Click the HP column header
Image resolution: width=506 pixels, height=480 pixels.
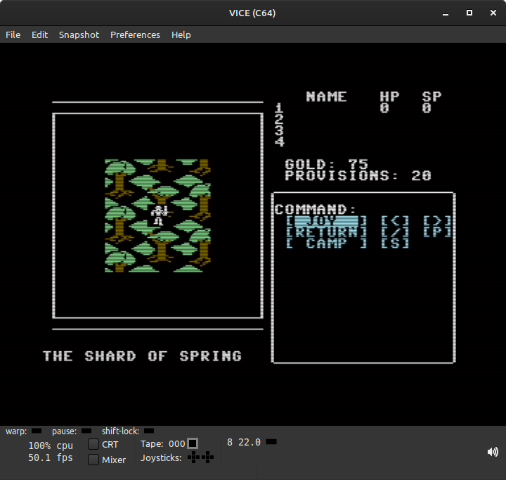389,96
